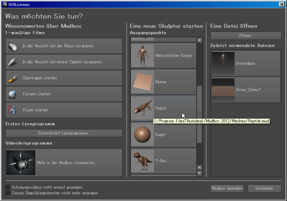This screenshot has height=201, width=287.
Task: Click the lower scroll-up arrow of Ausgangspunkte
Action: coord(199,167)
